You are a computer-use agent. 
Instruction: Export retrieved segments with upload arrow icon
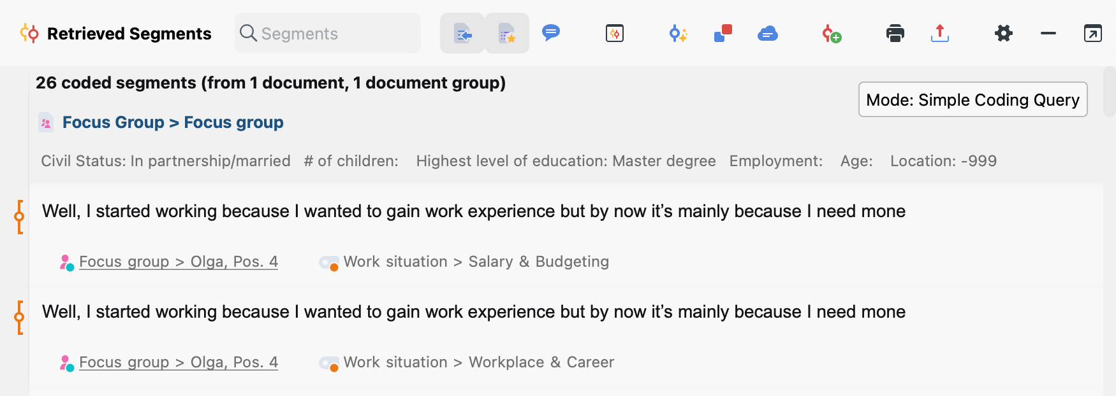coord(940,33)
